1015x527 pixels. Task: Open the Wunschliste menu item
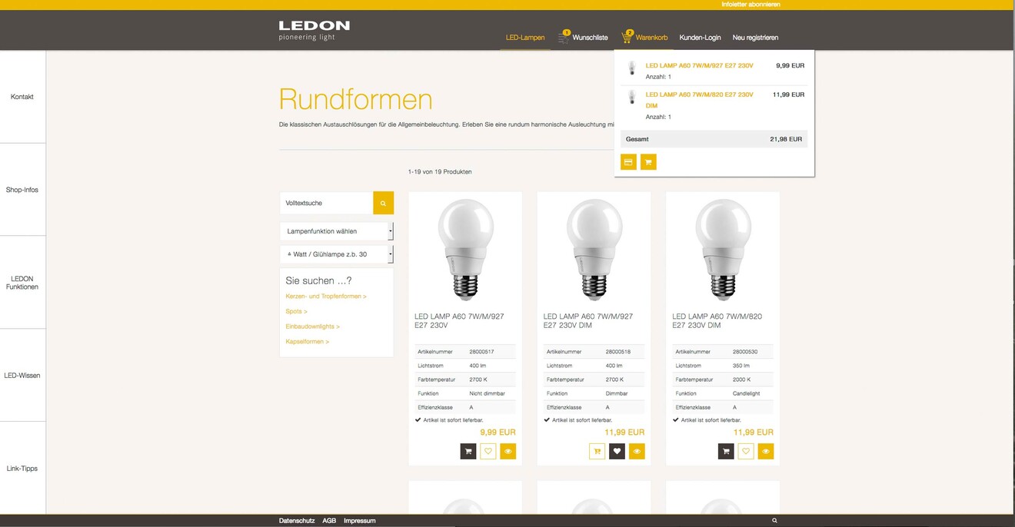click(591, 38)
